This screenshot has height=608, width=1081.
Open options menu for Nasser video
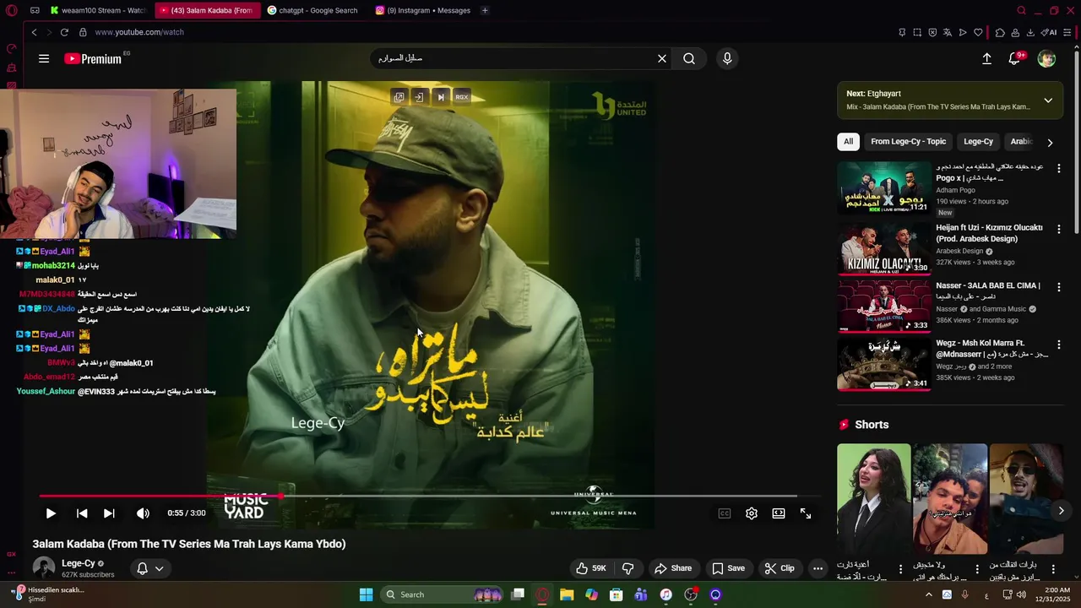click(1059, 287)
